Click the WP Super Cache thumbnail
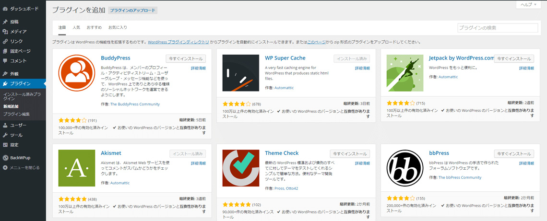This screenshot has height=221, width=547. pyautogui.click(x=241, y=73)
